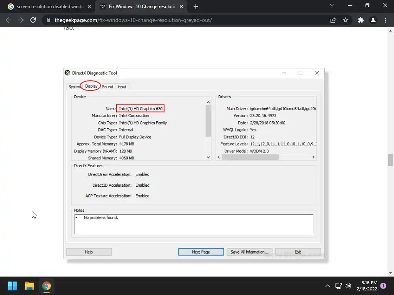This screenshot has height=295, width=394.
Task: Open Chrome profile menu
Action: pyautogui.click(x=373, y=20)
